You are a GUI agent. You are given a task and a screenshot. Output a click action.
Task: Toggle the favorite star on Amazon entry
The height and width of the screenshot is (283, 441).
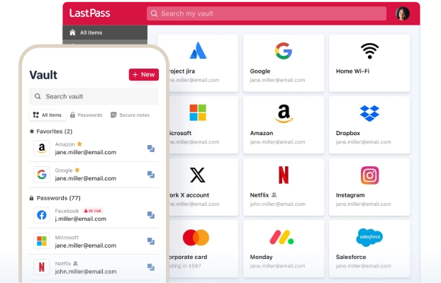[x=79, y=144]
